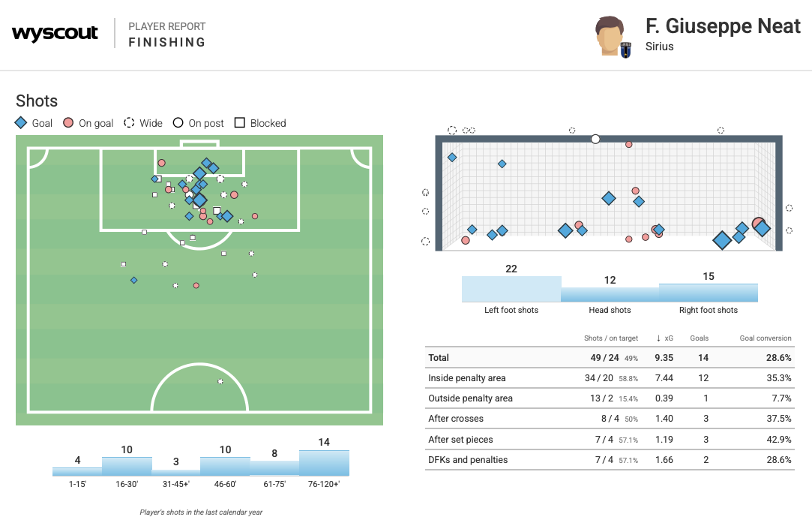Image resolution: width=812 pixels, height=529 pixels.
Task: Click the on-post shot marker on the crossbar
Action: click(x=595, y=139)
